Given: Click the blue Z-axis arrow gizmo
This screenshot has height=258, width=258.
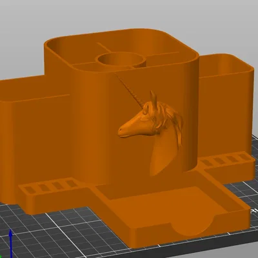Looking at the screenshot, I should click(10, 243).
